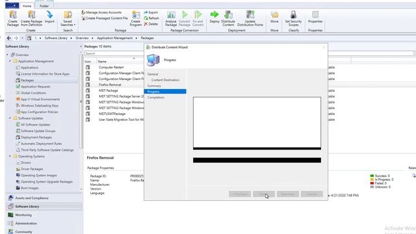Image resolution: width=416 pixels, height=234 pixels.
Task: Open Saved Searches dropdown
Action: tap(68, 18)
